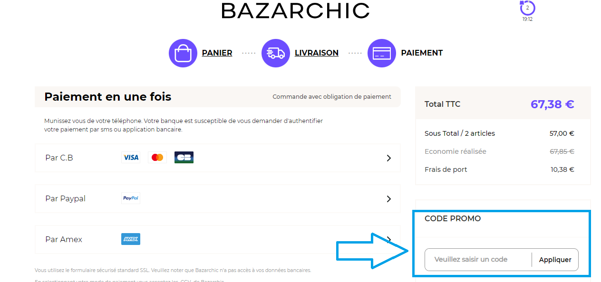Click the credit card payment step icon
The image size is (601, 282).
382,53
